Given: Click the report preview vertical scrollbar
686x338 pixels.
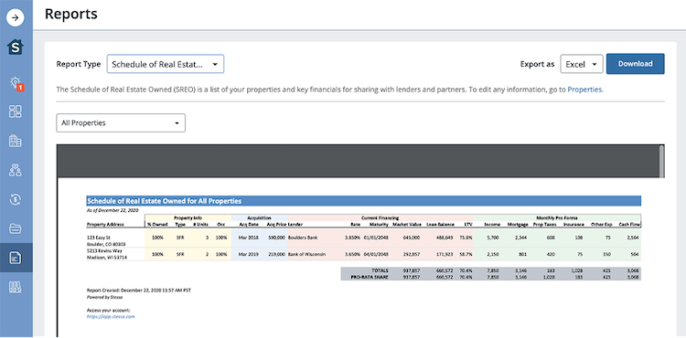Looking at the screenshot, I should click(x=661, y=161).
